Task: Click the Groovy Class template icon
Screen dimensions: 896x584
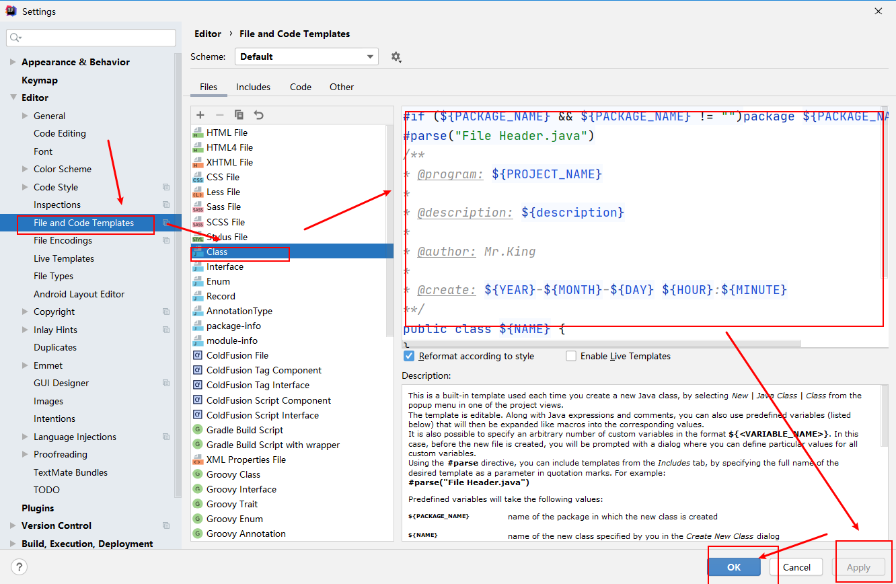Action: [x=198, y=474]
